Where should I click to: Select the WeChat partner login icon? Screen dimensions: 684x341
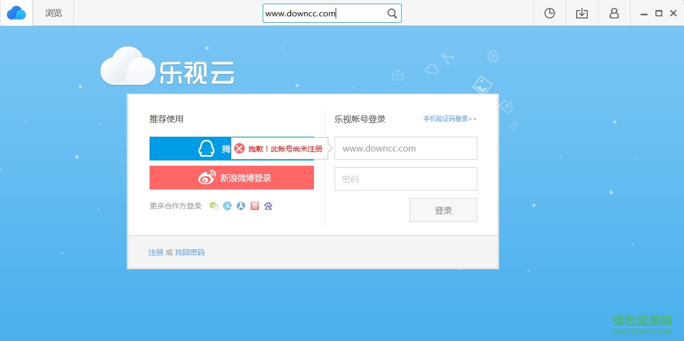coord(214,205)
